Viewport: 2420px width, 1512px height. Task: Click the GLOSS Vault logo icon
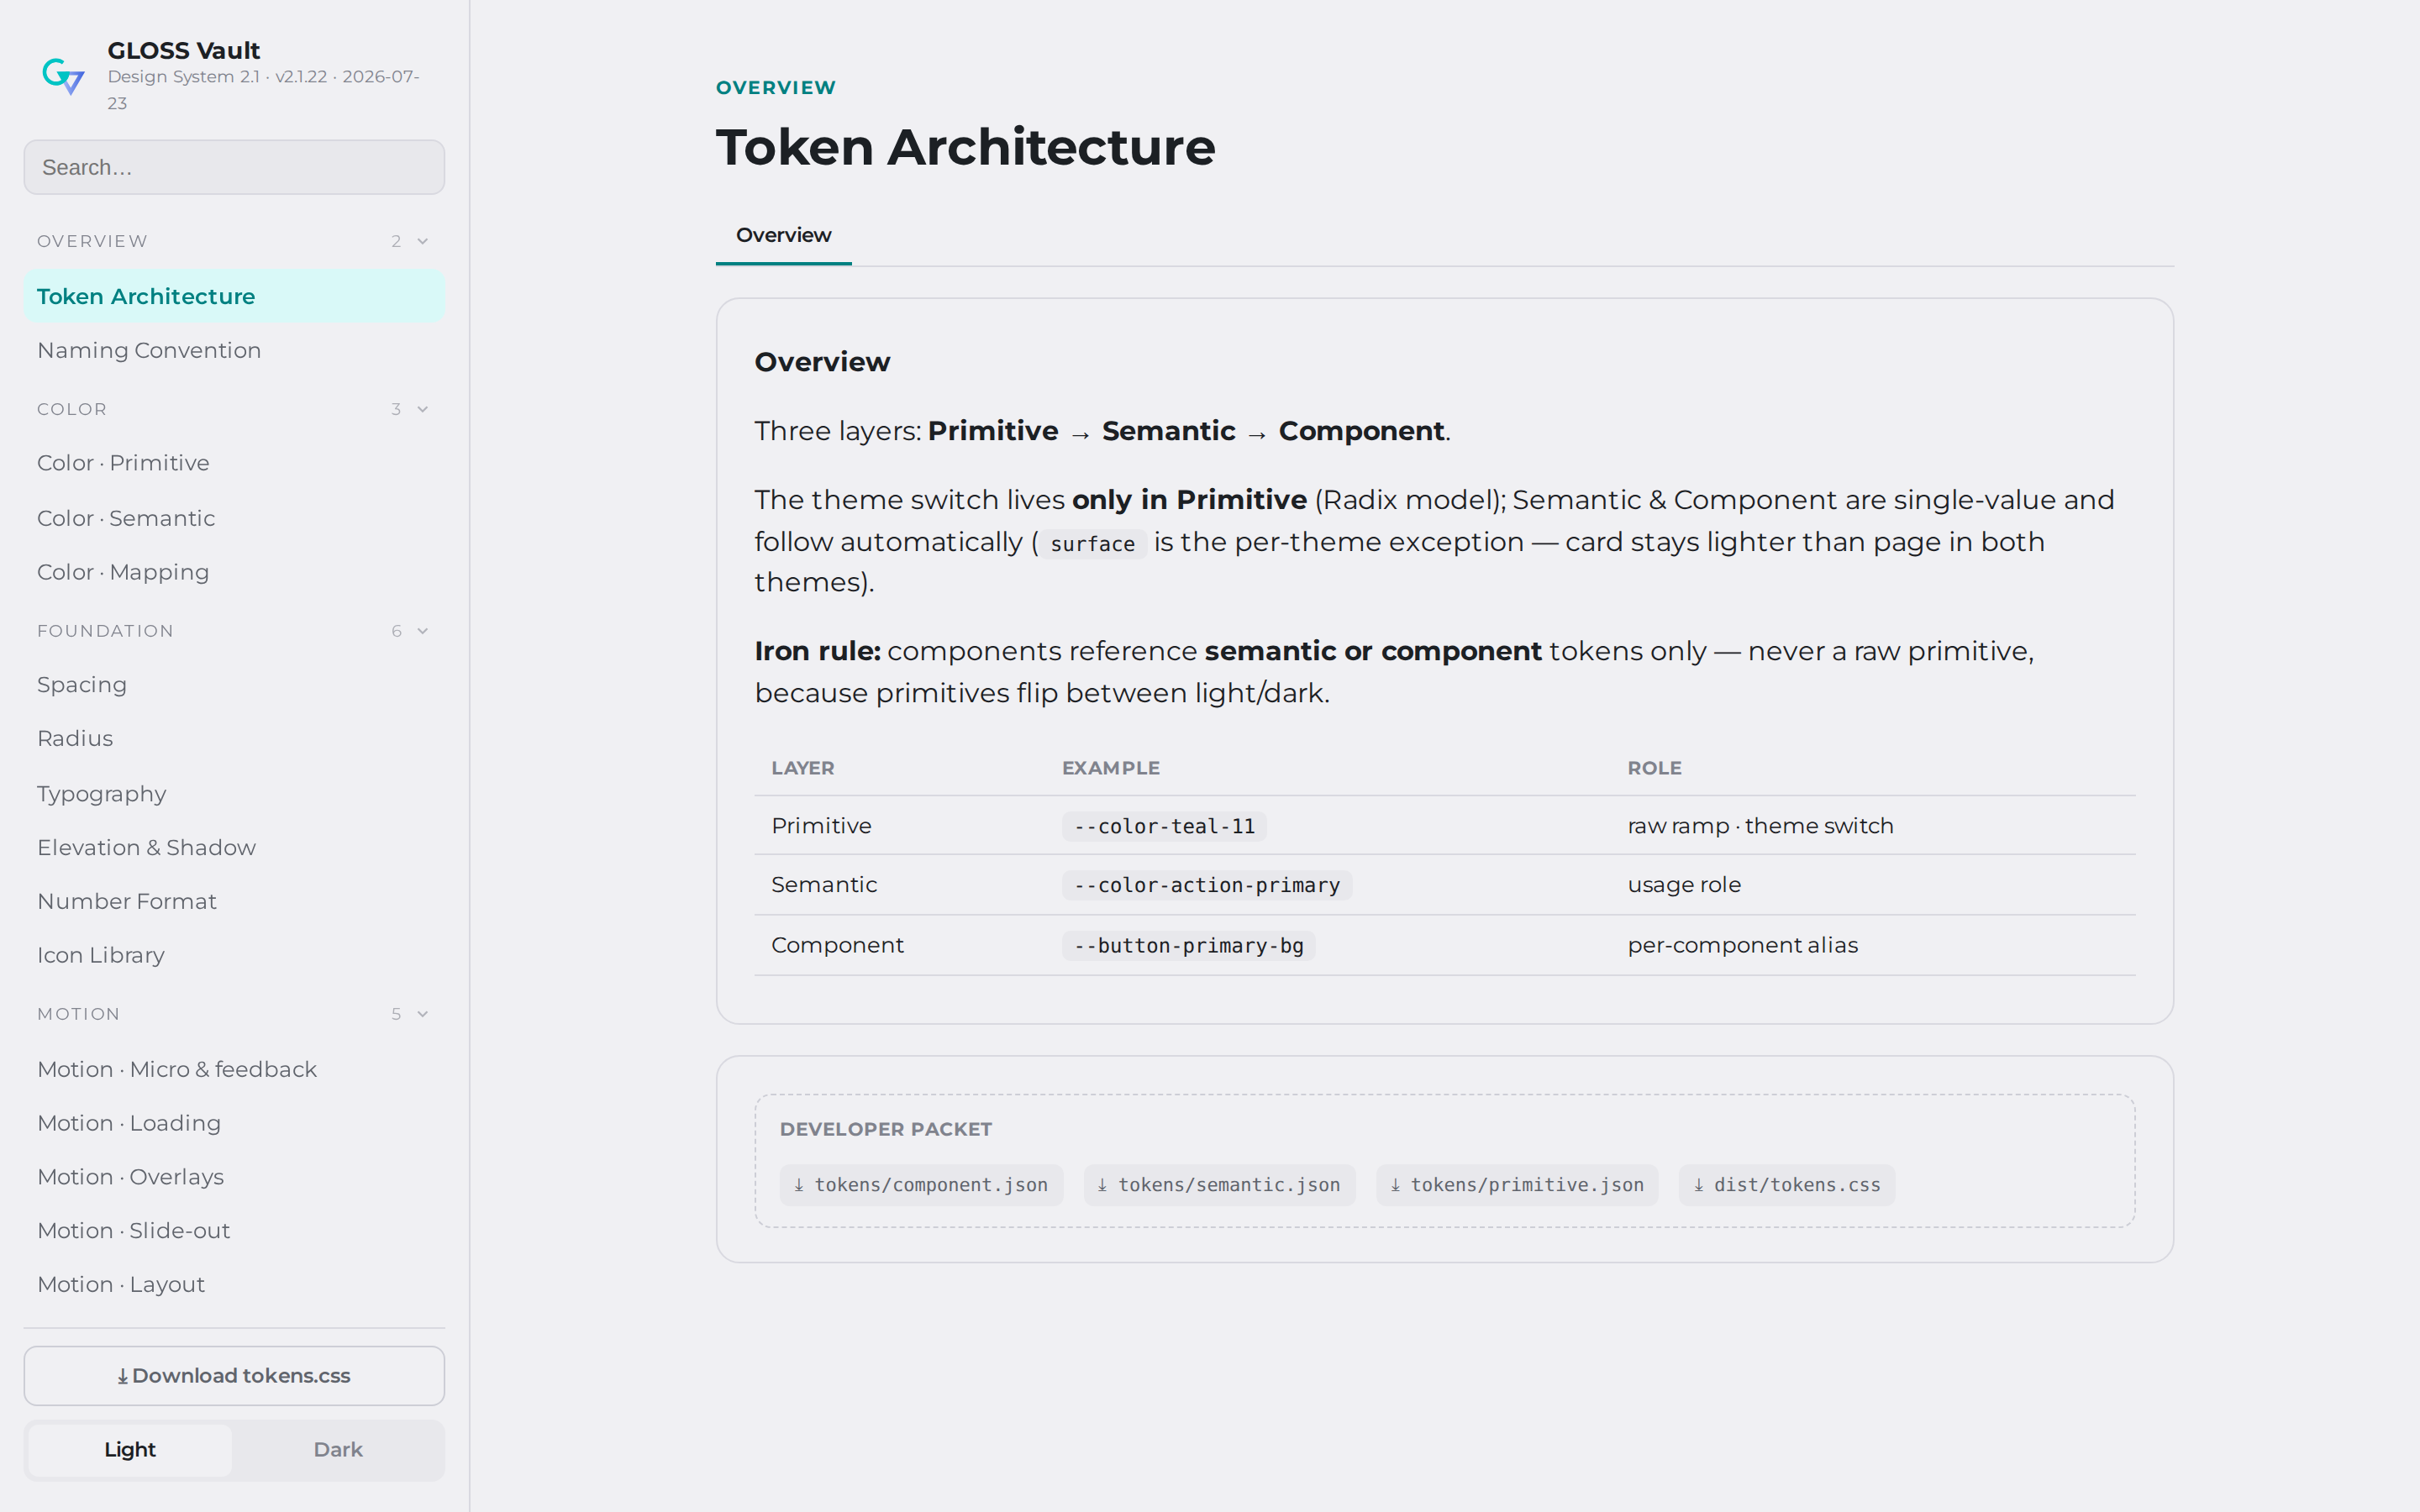click(x=63, y=76)
